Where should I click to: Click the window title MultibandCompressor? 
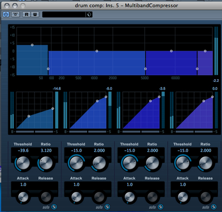point(152,6)
